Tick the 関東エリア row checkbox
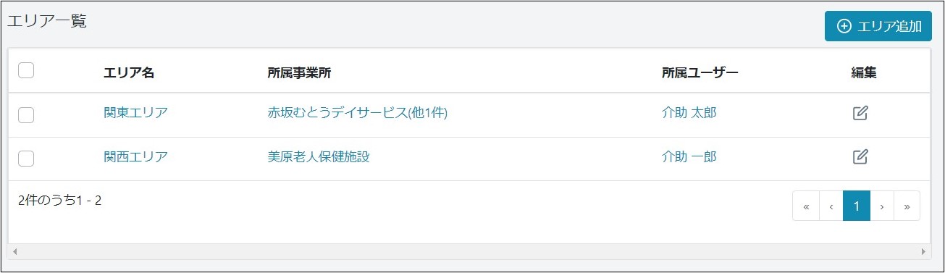Viewport: 945px width, 273px height. click(x=26, y=114)
